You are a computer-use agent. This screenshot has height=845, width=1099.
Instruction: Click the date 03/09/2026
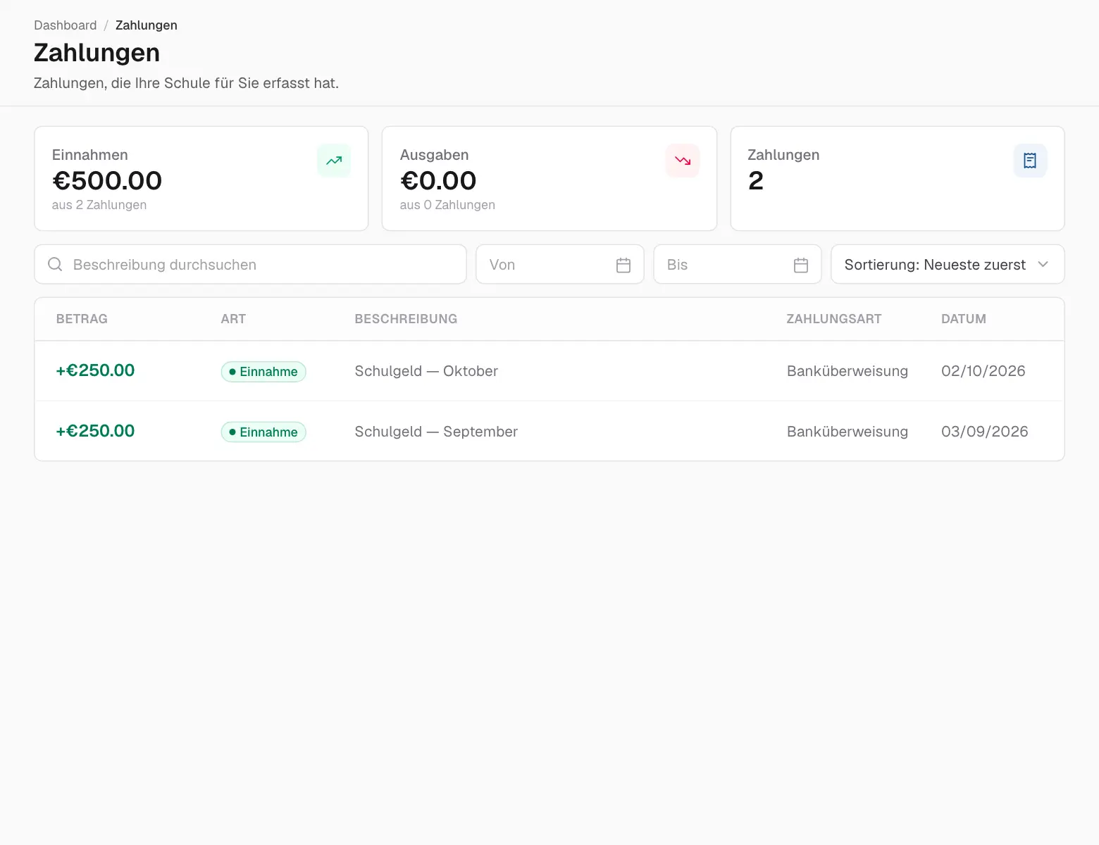985,432
